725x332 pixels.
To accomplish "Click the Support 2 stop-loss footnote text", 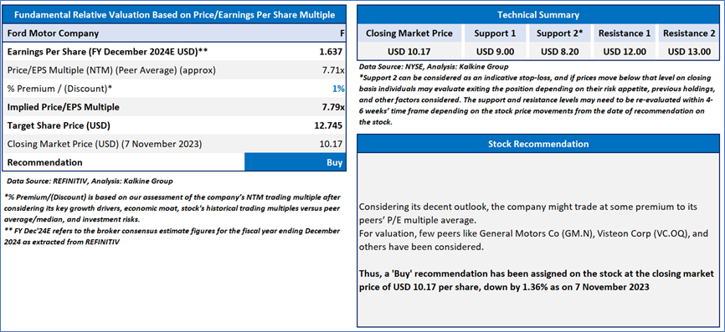I will (x=537, y=100).
